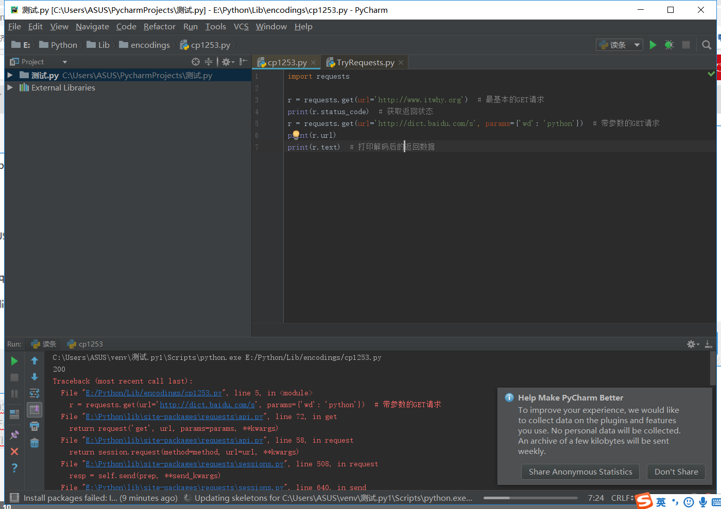
Task: Toggle scroll to end in Run console
Action: [x=35, y=410]
